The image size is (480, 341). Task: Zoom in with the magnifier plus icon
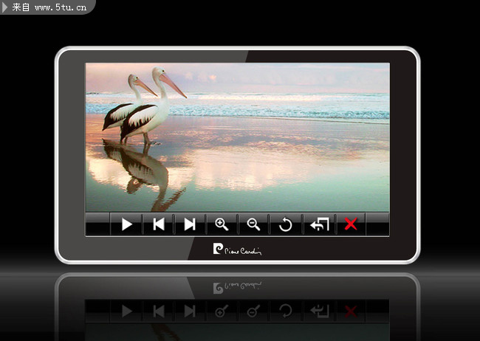(x=221, y=224)
